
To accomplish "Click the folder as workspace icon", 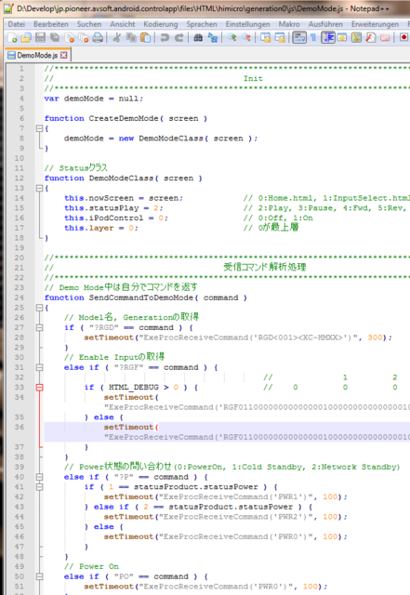I will click(385, 37).
